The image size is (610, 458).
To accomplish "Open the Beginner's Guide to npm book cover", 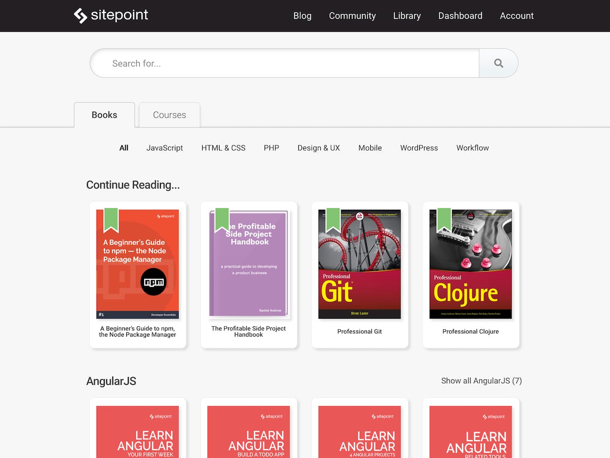I will pyautogui.click(x=138, y=264).
